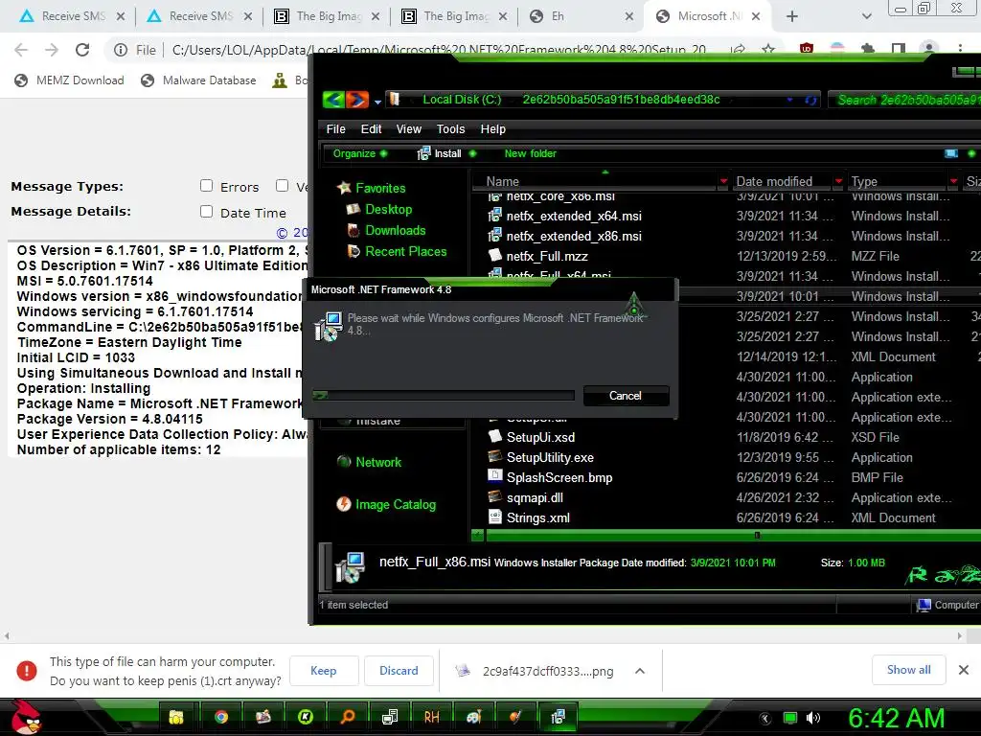Click change view icon in Explorer toolbar
Screen dimensions: 981x736
(x=951, y=153)
